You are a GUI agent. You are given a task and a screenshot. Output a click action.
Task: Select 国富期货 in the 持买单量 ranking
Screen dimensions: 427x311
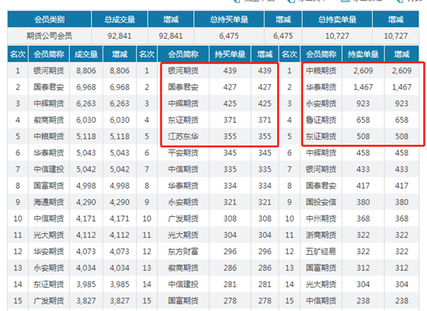click(183, 301)
